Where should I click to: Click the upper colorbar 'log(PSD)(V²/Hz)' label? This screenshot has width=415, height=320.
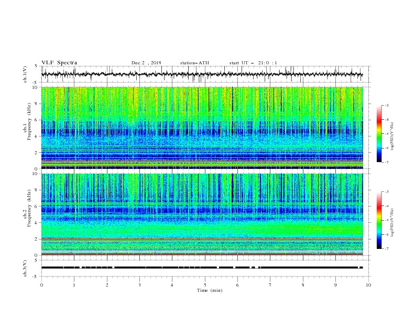tap(393, 136)
